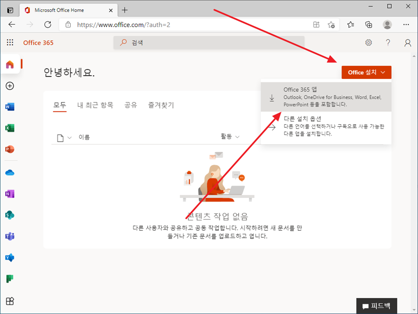This screenshot has height=314, width=418.
Task: Click the apps grid icon in address bar
Action: pos(316,24)
